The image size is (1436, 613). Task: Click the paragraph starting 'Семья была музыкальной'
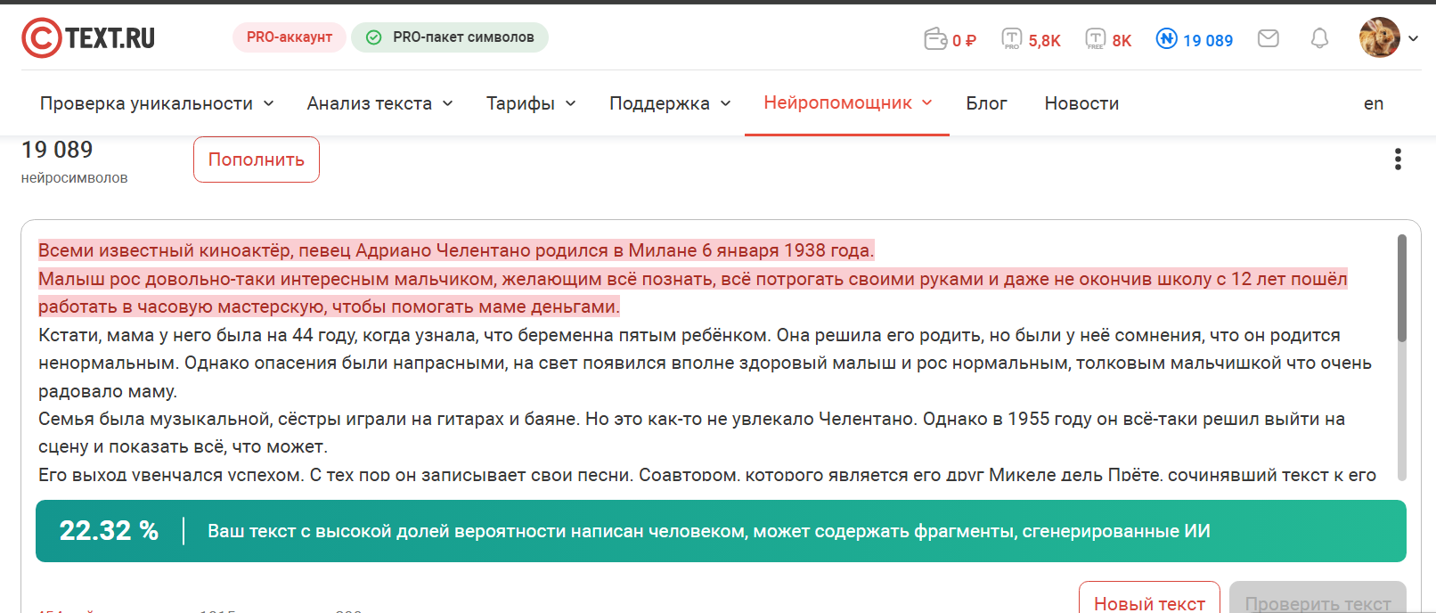click(691, 432)
